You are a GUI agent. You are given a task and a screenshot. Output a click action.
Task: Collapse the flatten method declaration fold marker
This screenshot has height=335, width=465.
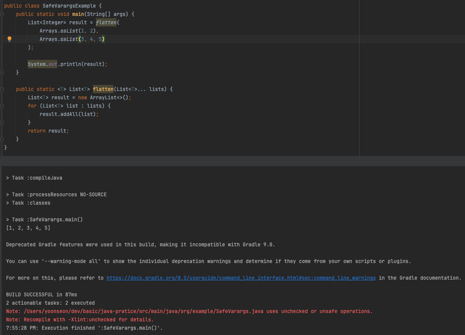tap(2, 89)
